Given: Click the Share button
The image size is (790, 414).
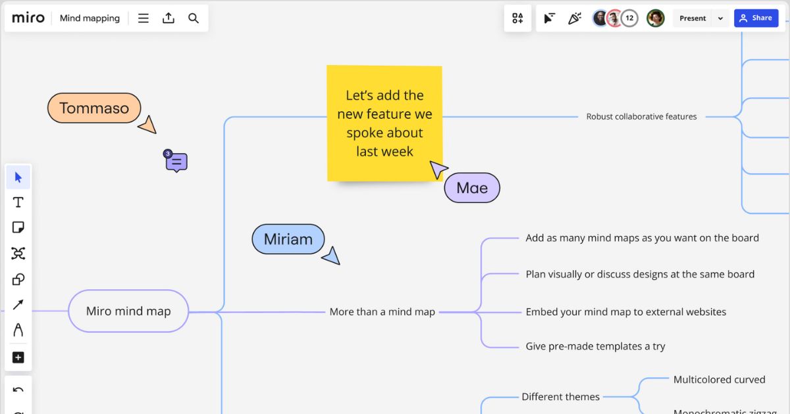Looking at the screenshot, I should click(x=756, y=18).
